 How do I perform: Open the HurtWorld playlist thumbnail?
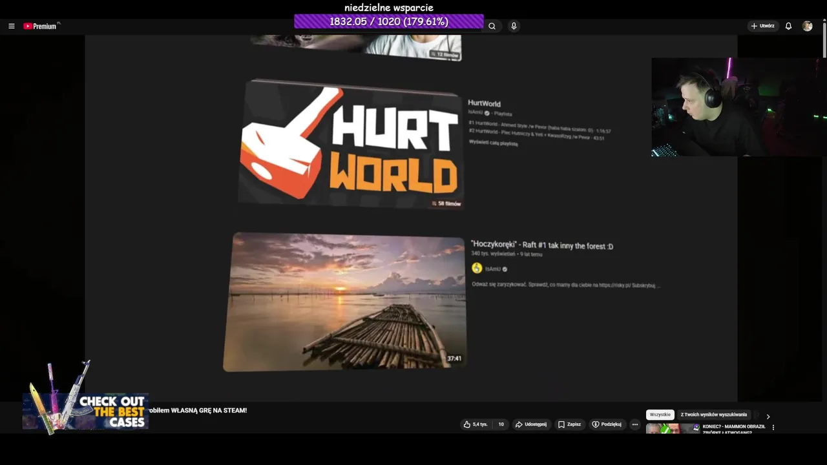pyautogui.click(x=351, y=143)
